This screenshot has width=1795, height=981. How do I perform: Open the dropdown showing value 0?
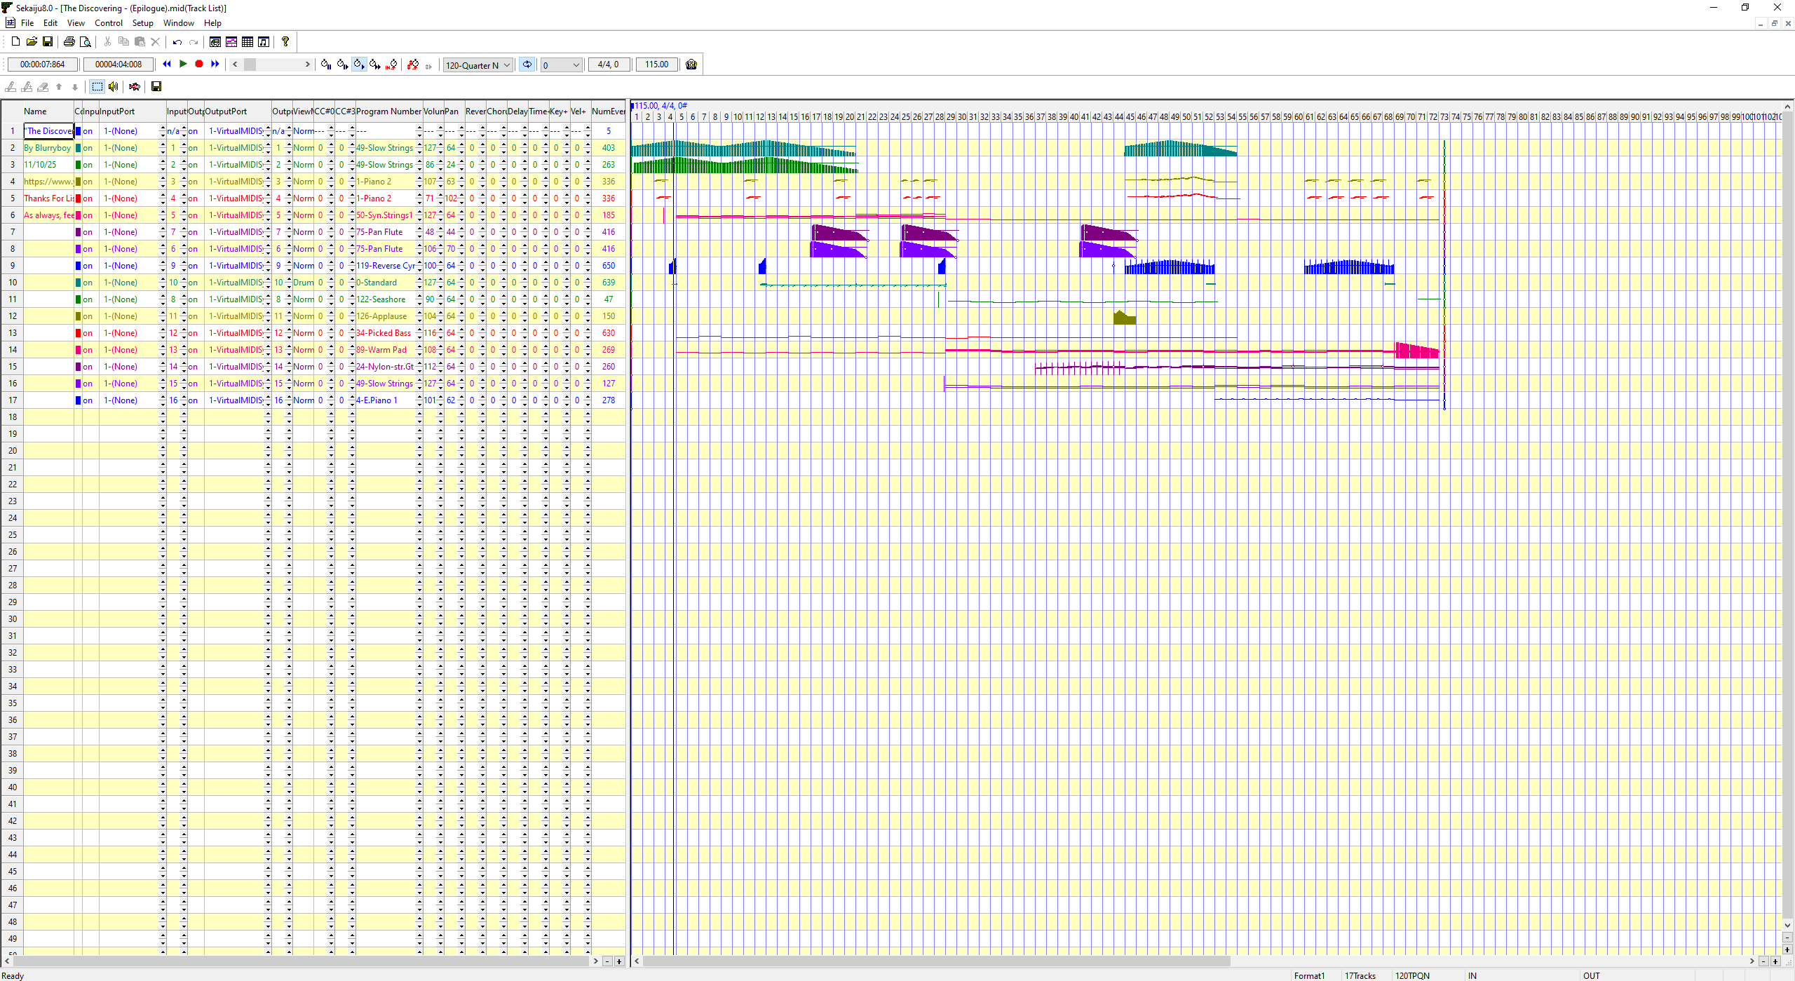(576, 65)
